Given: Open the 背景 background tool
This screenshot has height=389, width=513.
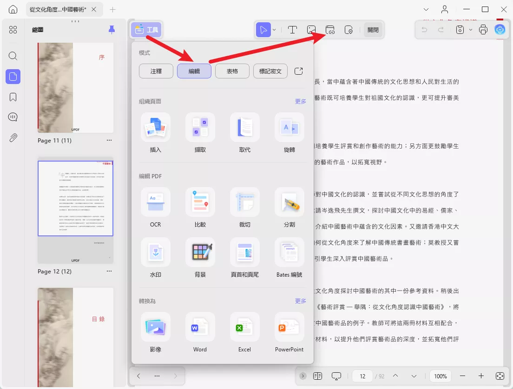Looking at the screenshot, I should 200,258.
